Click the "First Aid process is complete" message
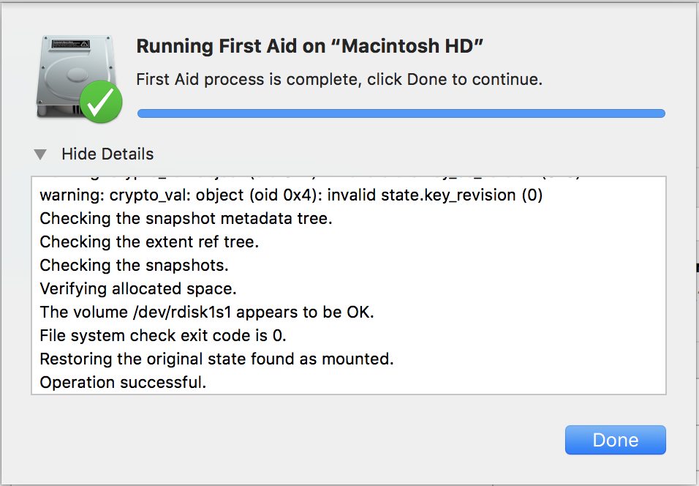 [339, 79]
